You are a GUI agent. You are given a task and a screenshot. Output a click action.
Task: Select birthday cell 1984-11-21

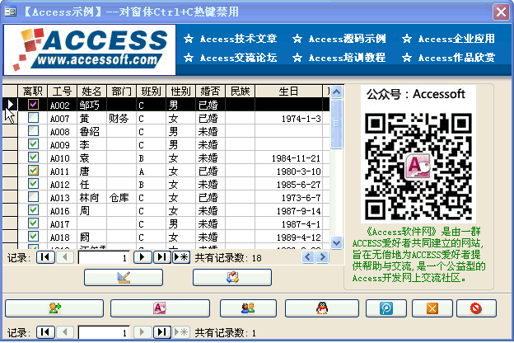click(x=288, y=157)
